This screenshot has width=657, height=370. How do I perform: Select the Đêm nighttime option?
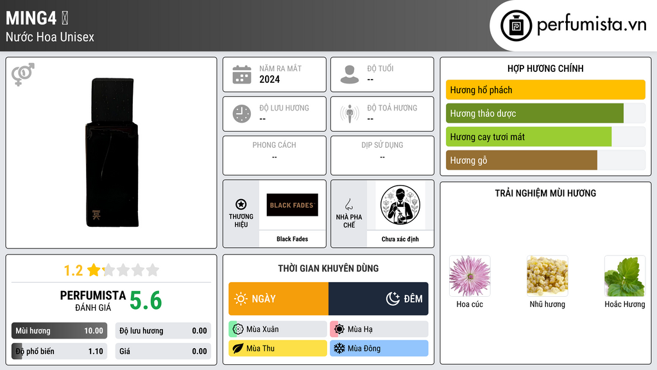379,299
